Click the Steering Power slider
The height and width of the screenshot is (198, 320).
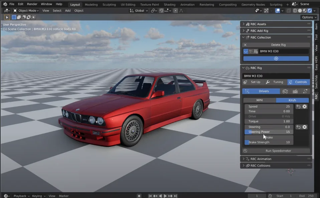tap(269, 132)
